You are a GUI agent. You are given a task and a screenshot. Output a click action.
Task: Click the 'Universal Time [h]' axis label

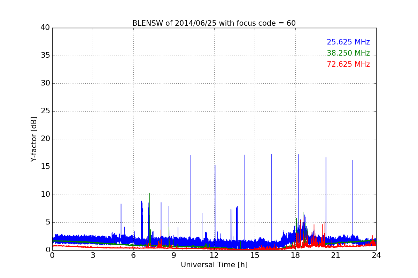214,265
